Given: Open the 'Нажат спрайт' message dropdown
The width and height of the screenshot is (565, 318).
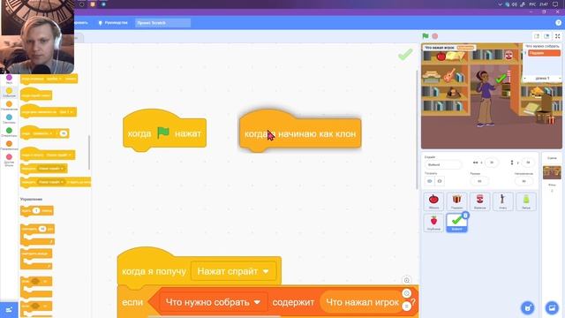Looking at the screenshot, I should (x=233, y=271).
